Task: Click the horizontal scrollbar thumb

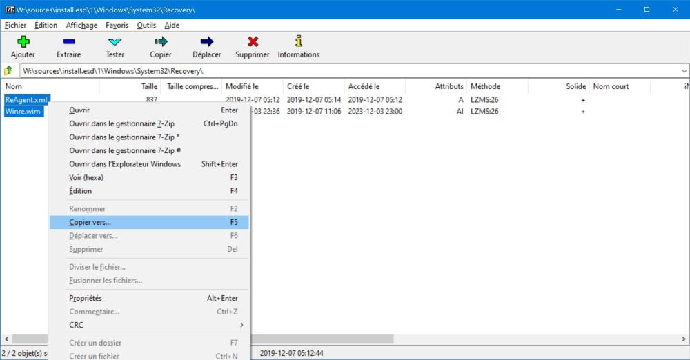Action: (x=202, y=339)
